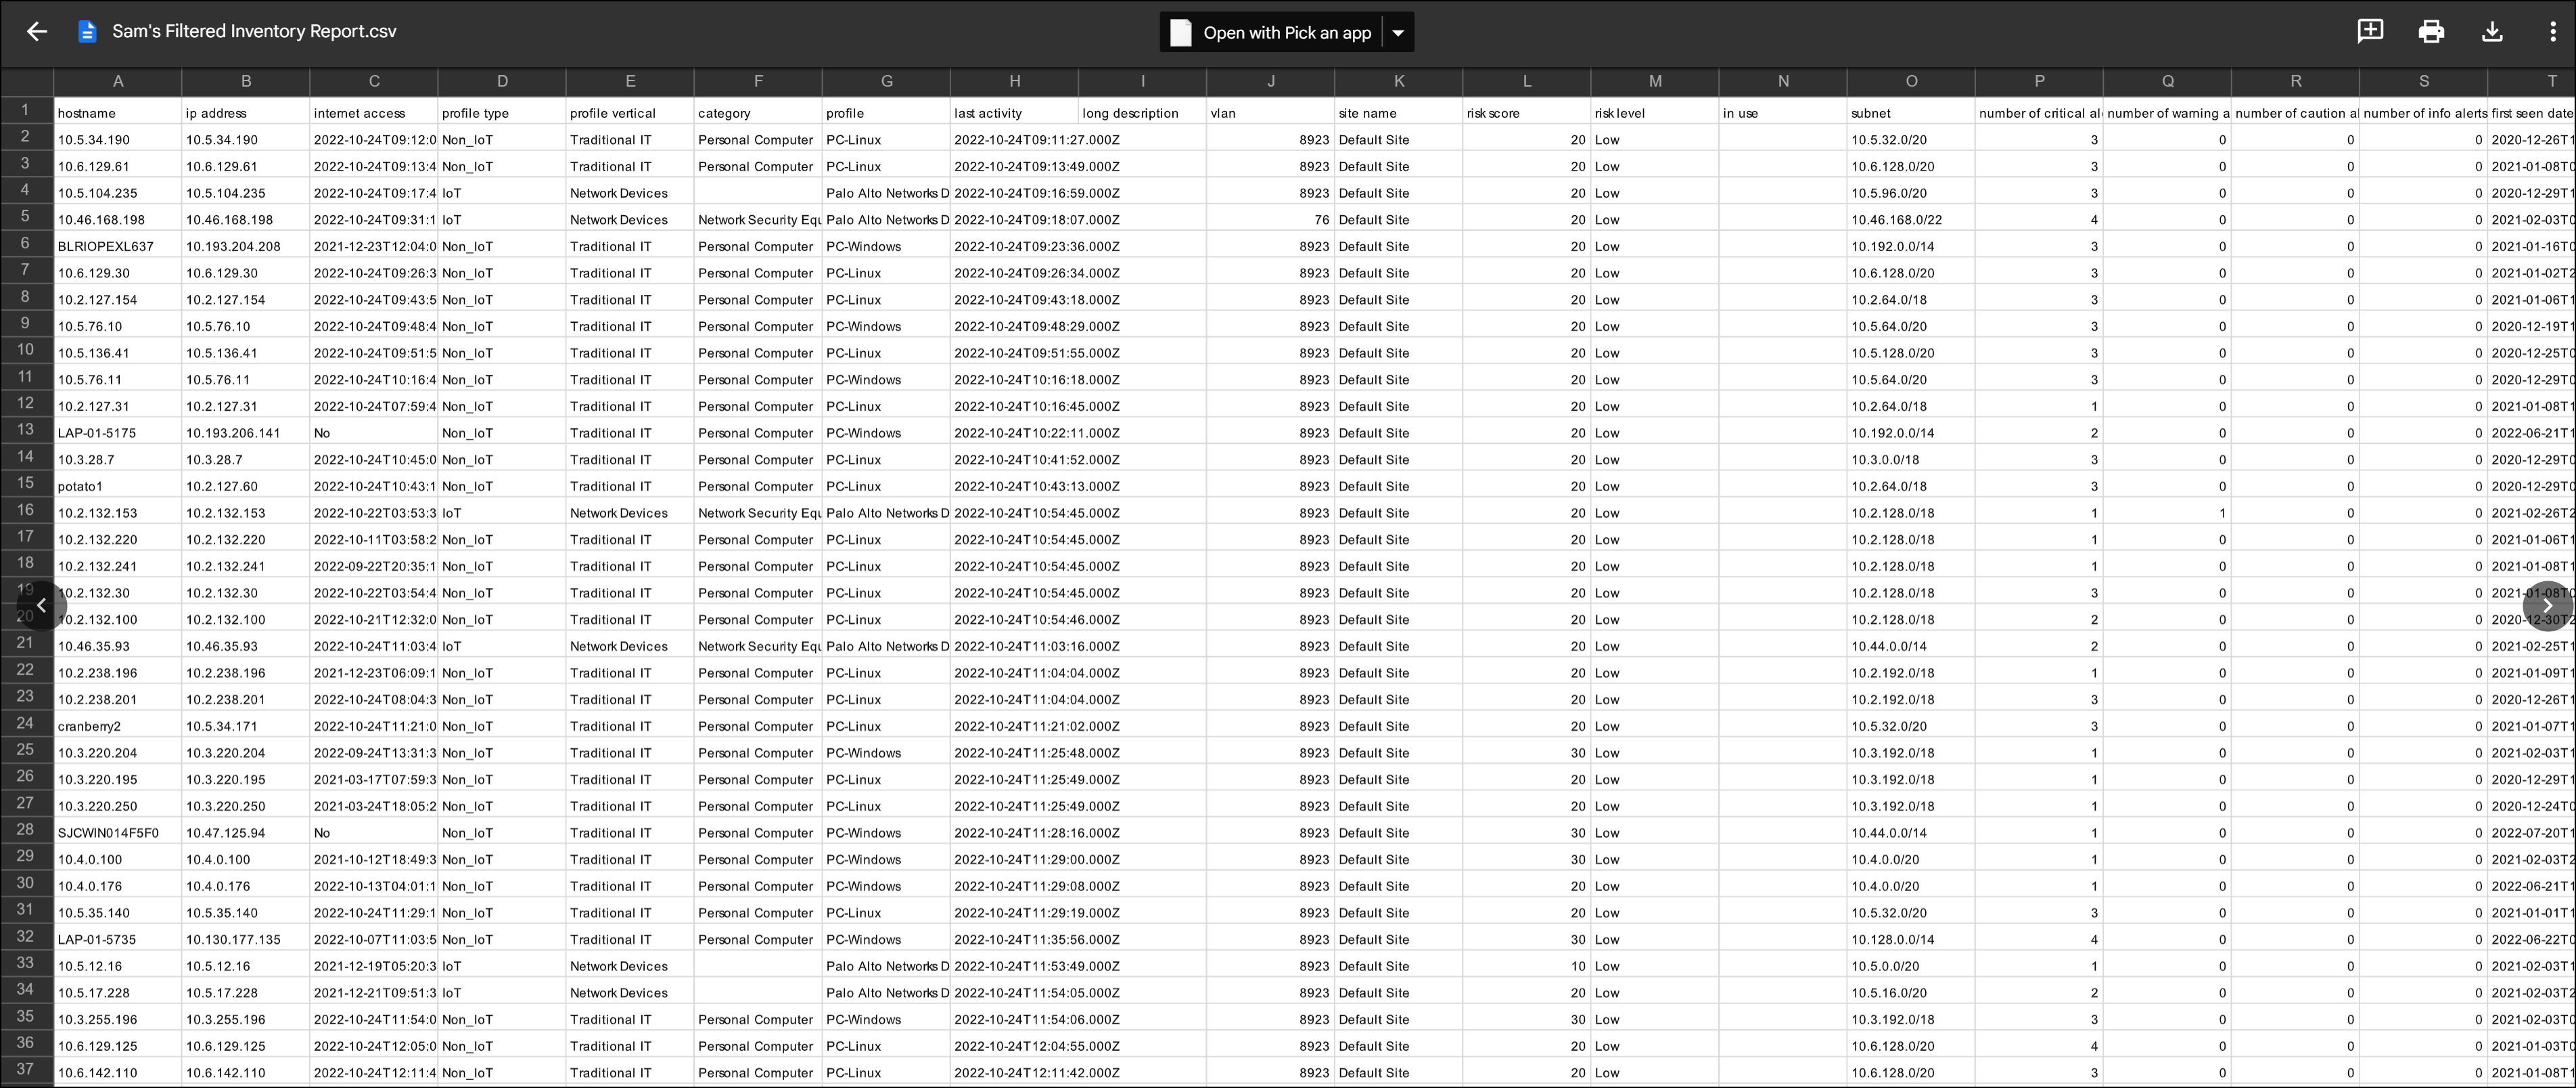Screen dimensions: 2576x1088
Task: Click the hostname cell cranberry2
Action: point(89,726)
